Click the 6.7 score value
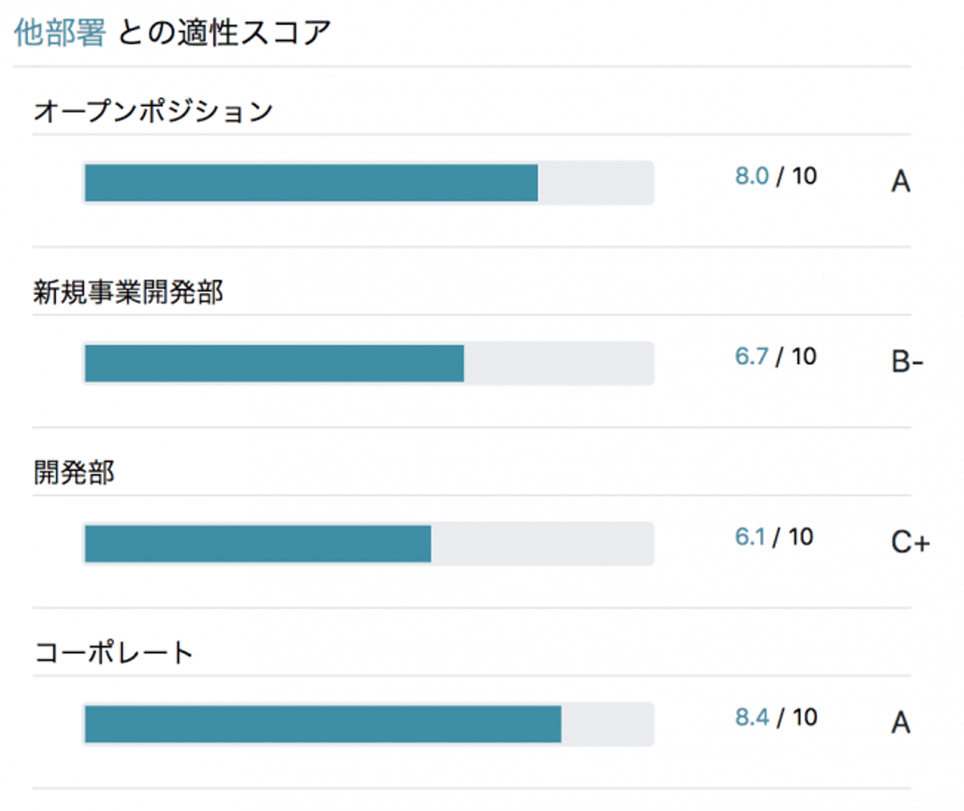Viewport: 964px width, 811px height. click(x=751, y=357)
